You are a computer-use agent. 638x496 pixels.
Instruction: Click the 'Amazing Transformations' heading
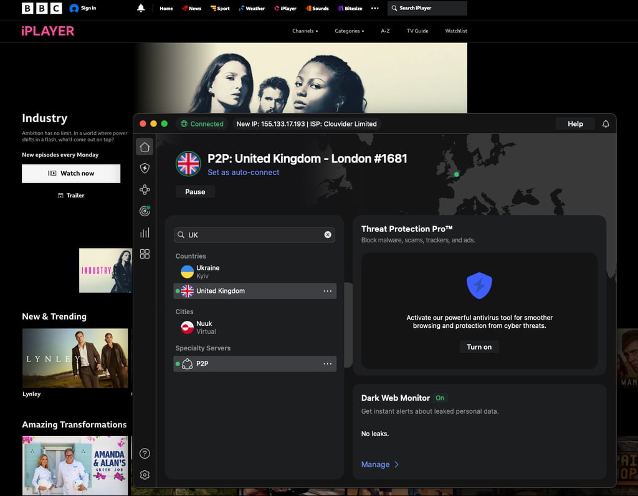(x=74, y=424)
